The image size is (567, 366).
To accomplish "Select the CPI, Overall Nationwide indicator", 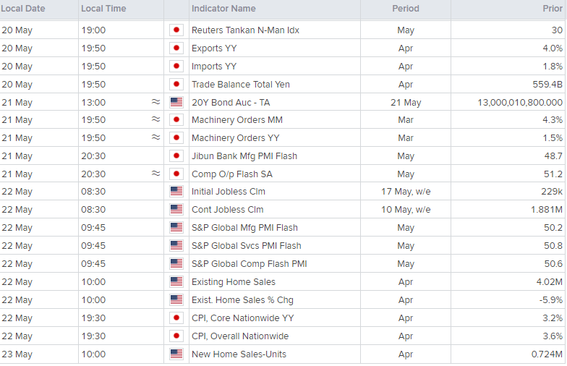I will point(240,336).
